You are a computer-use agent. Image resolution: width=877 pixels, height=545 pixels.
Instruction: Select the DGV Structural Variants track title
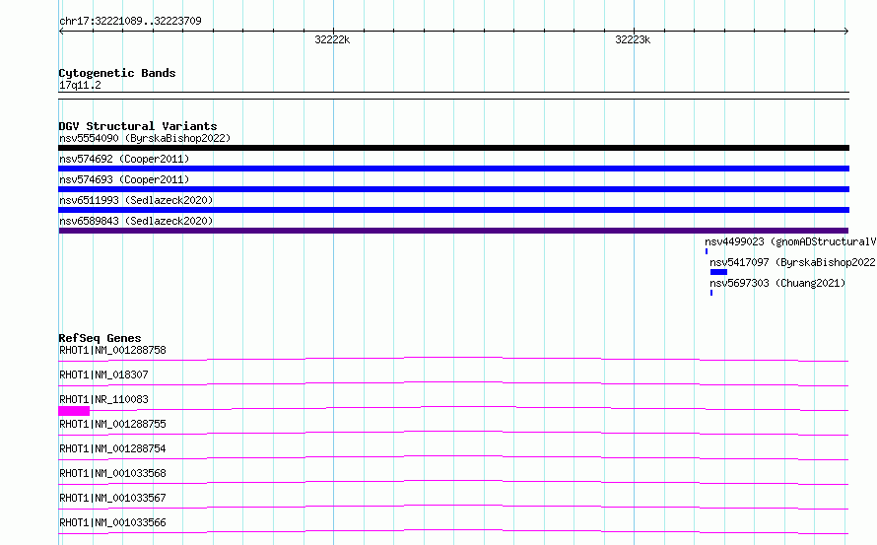[138, 126]
